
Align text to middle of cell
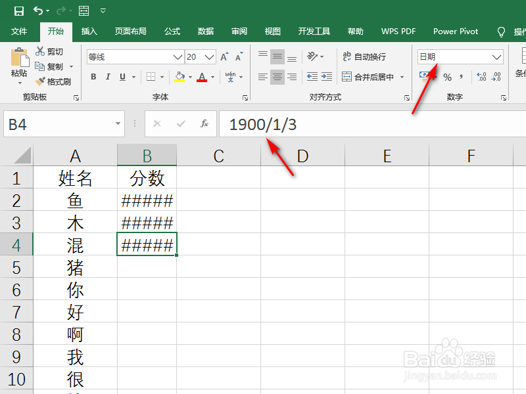click(277, 56)
